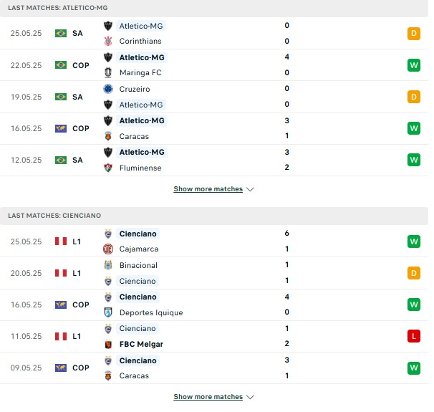Open Show more matches under Cienciano
434x412 pixels.
(208, 397)
